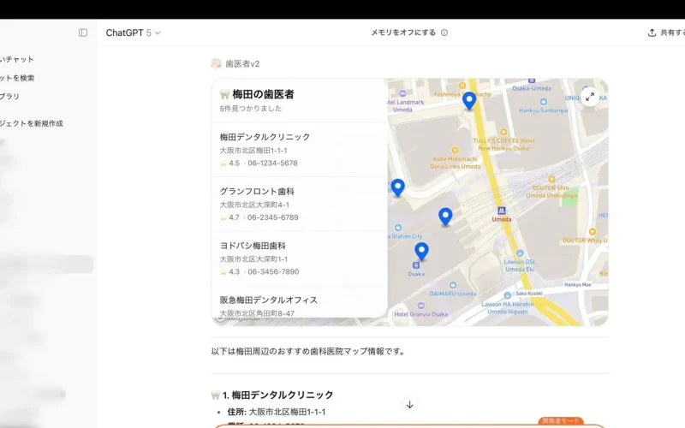Toggle memory off via メモリをオフにする
This screenshot has width=685, height=428.
(x=402, y=33)
